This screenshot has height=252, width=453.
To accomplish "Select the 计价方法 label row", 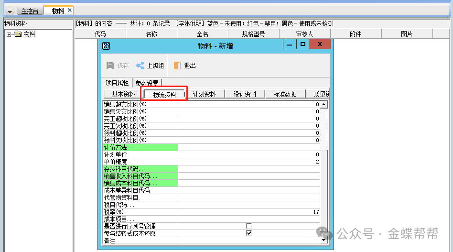I will point(140,147).
